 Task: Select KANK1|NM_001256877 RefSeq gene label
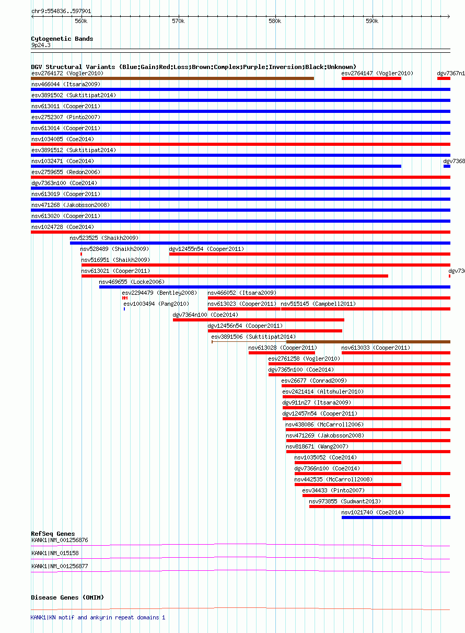click(x=60, y=566)
